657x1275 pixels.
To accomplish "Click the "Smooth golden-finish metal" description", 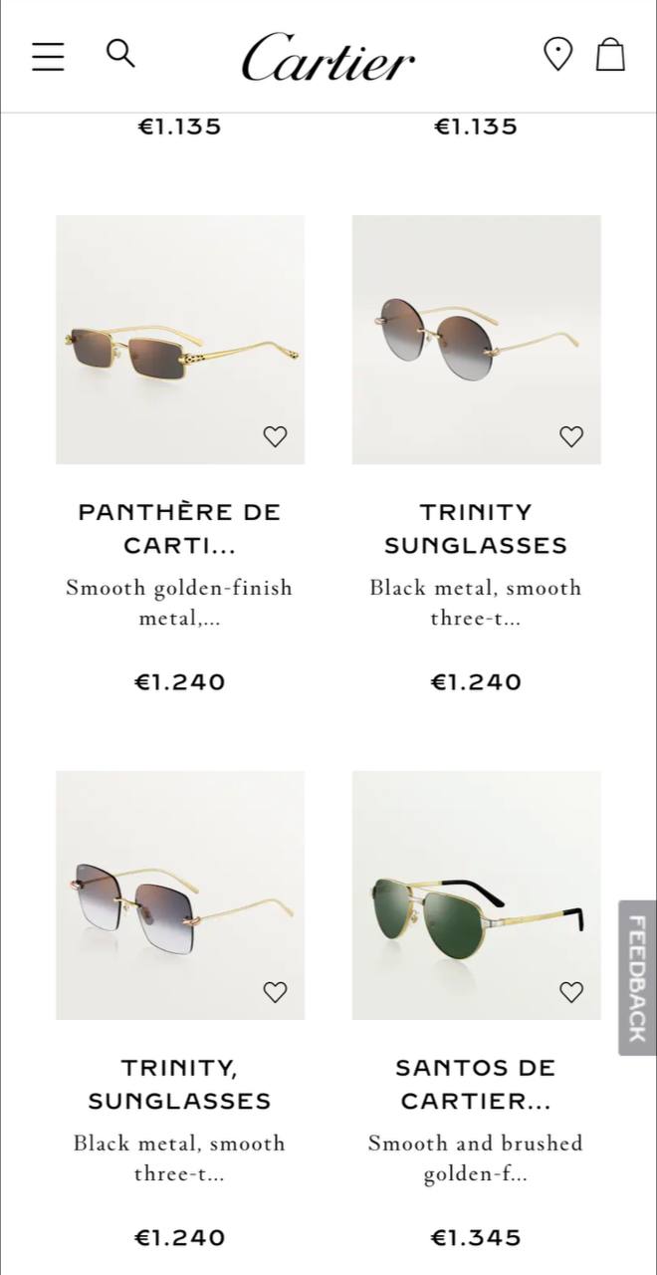I will coord(180,603).
